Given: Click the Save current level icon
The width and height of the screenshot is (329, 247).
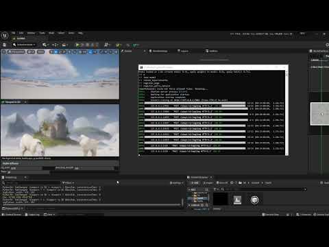Looking at the screenshot, I should (4, 45).
